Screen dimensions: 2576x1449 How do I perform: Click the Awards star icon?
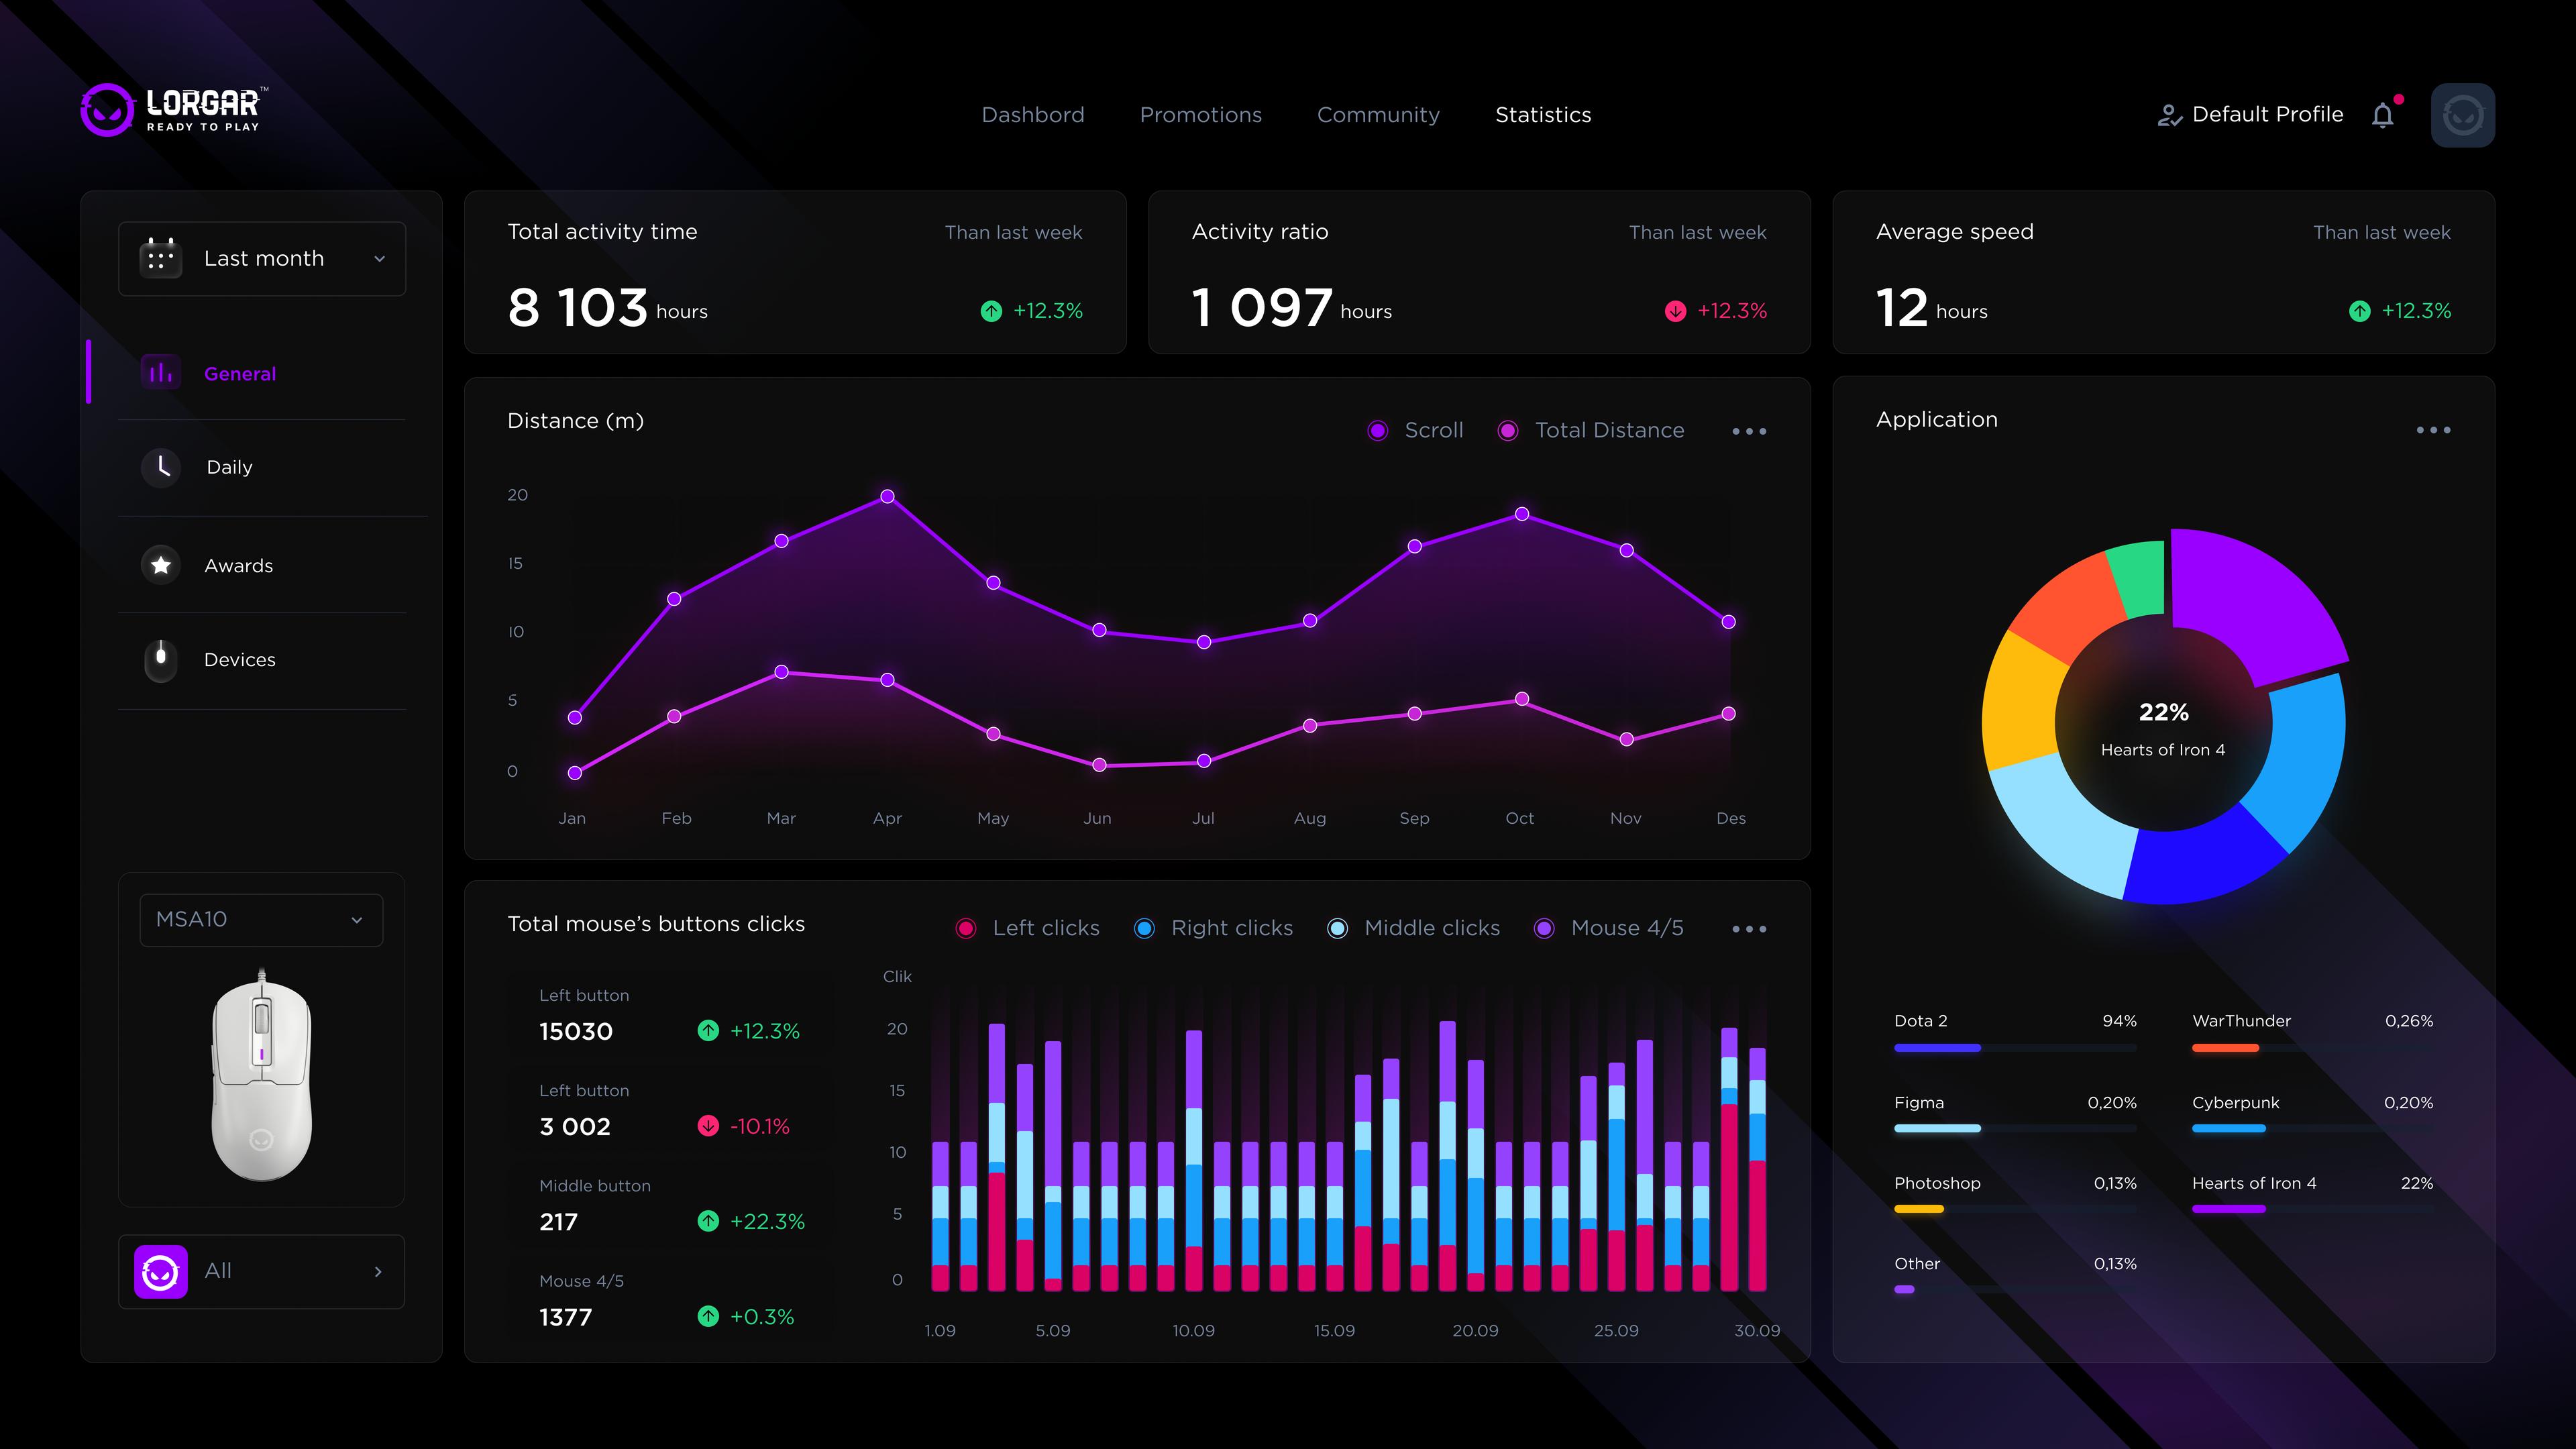click(x=161, y=565)
